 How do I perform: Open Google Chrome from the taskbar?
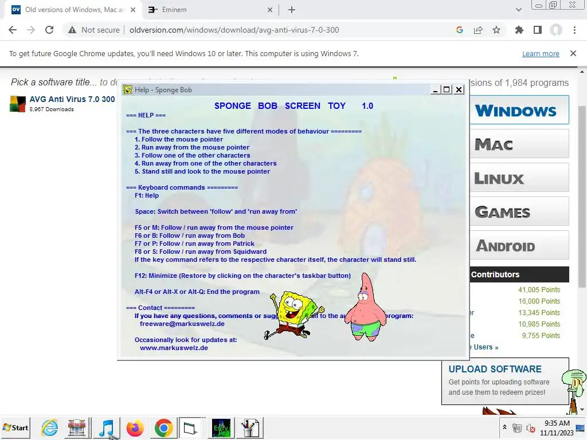[x=163, y=427]
